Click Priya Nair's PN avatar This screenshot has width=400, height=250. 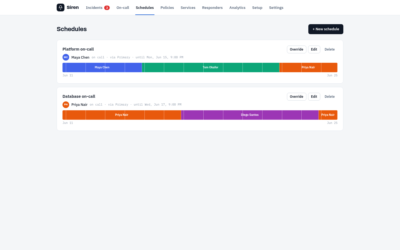66,105
